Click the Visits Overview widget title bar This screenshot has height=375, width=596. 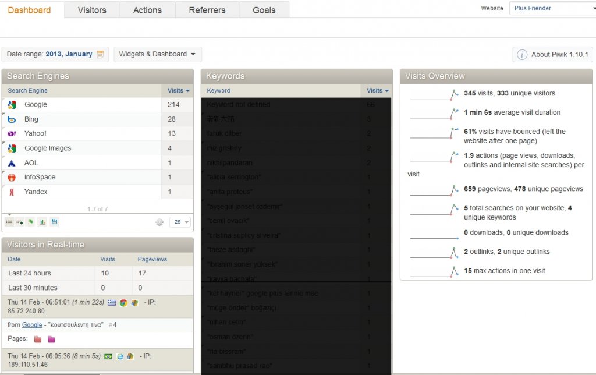tap(496, 76)
